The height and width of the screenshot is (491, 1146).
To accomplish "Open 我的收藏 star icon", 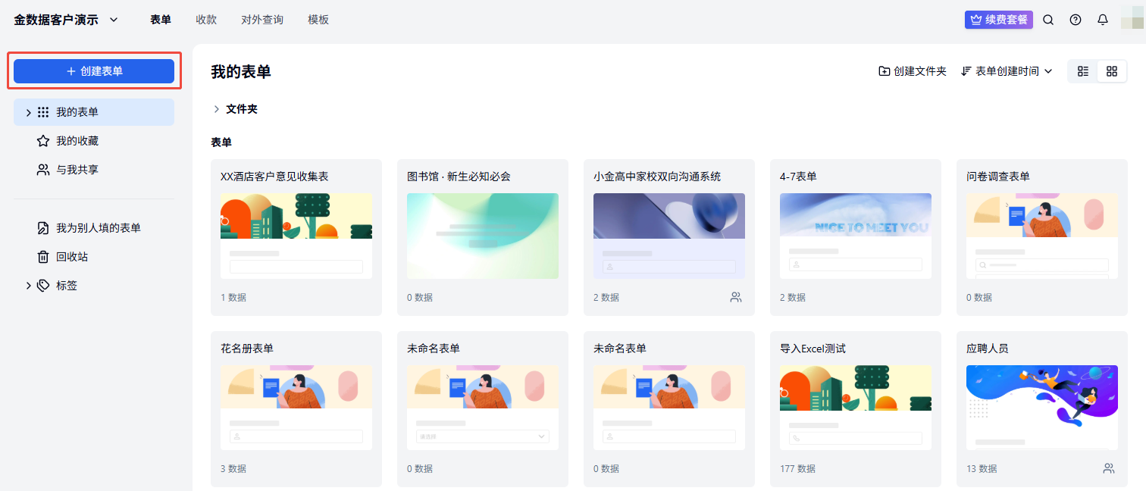I will coord(43,141).
